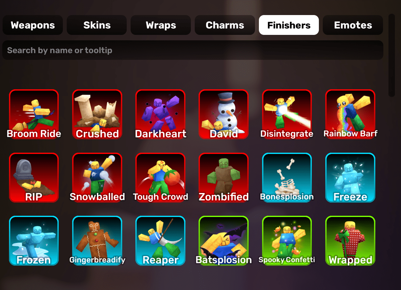Pick the Gingerbreadify finisher
The image size is (401, 290).
tap(97, 241)
